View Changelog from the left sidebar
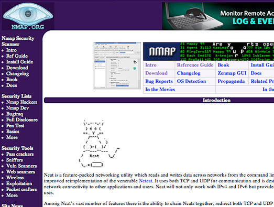This screenshot has height=207, width=274. click(18, 73)
